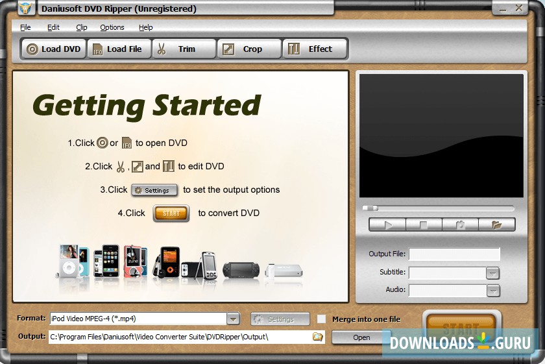545x364 pixels.
Task: Browse output folder with the folder icon
Action: click(318, 337)
